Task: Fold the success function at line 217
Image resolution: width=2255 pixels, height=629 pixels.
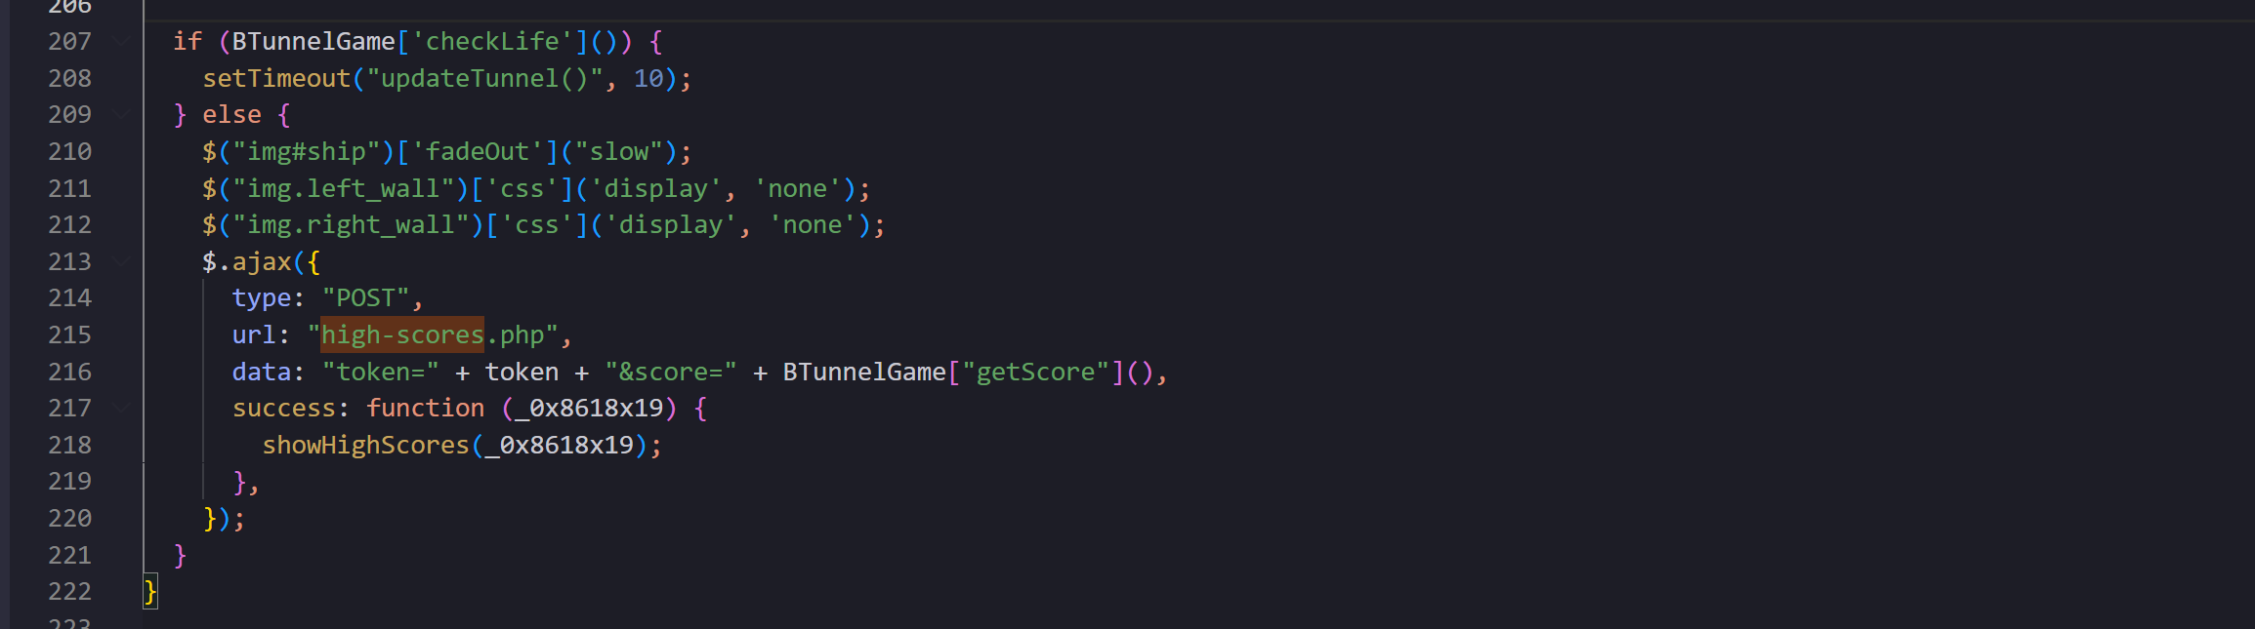Action: [121, 408]
